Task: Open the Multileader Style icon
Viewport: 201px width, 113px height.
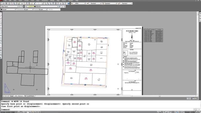Action: (x=119, y=3)
